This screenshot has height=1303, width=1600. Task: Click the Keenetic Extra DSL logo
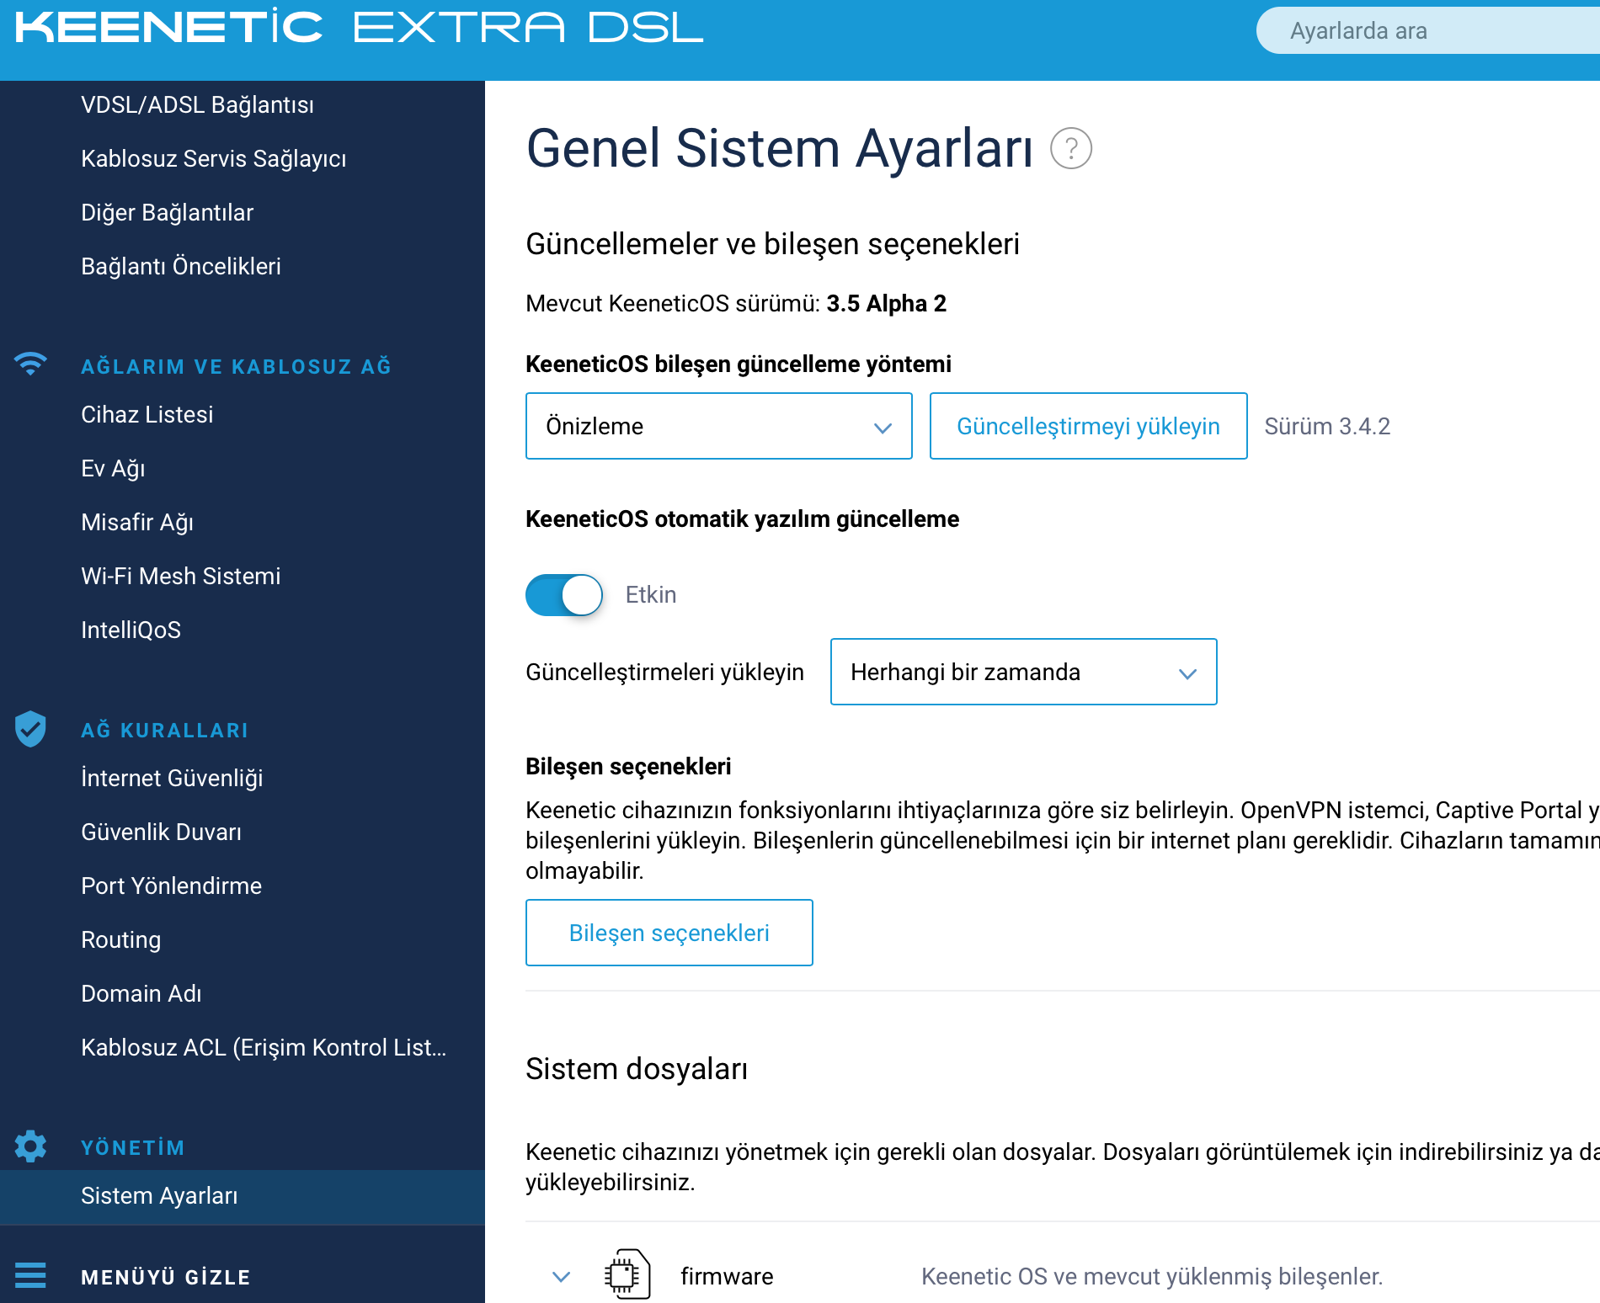coord(360,27)
